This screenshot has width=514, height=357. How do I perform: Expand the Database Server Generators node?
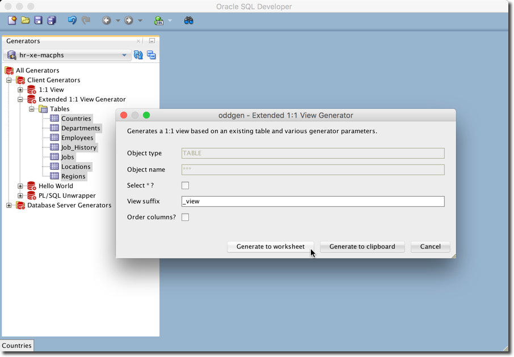(9, 205)
